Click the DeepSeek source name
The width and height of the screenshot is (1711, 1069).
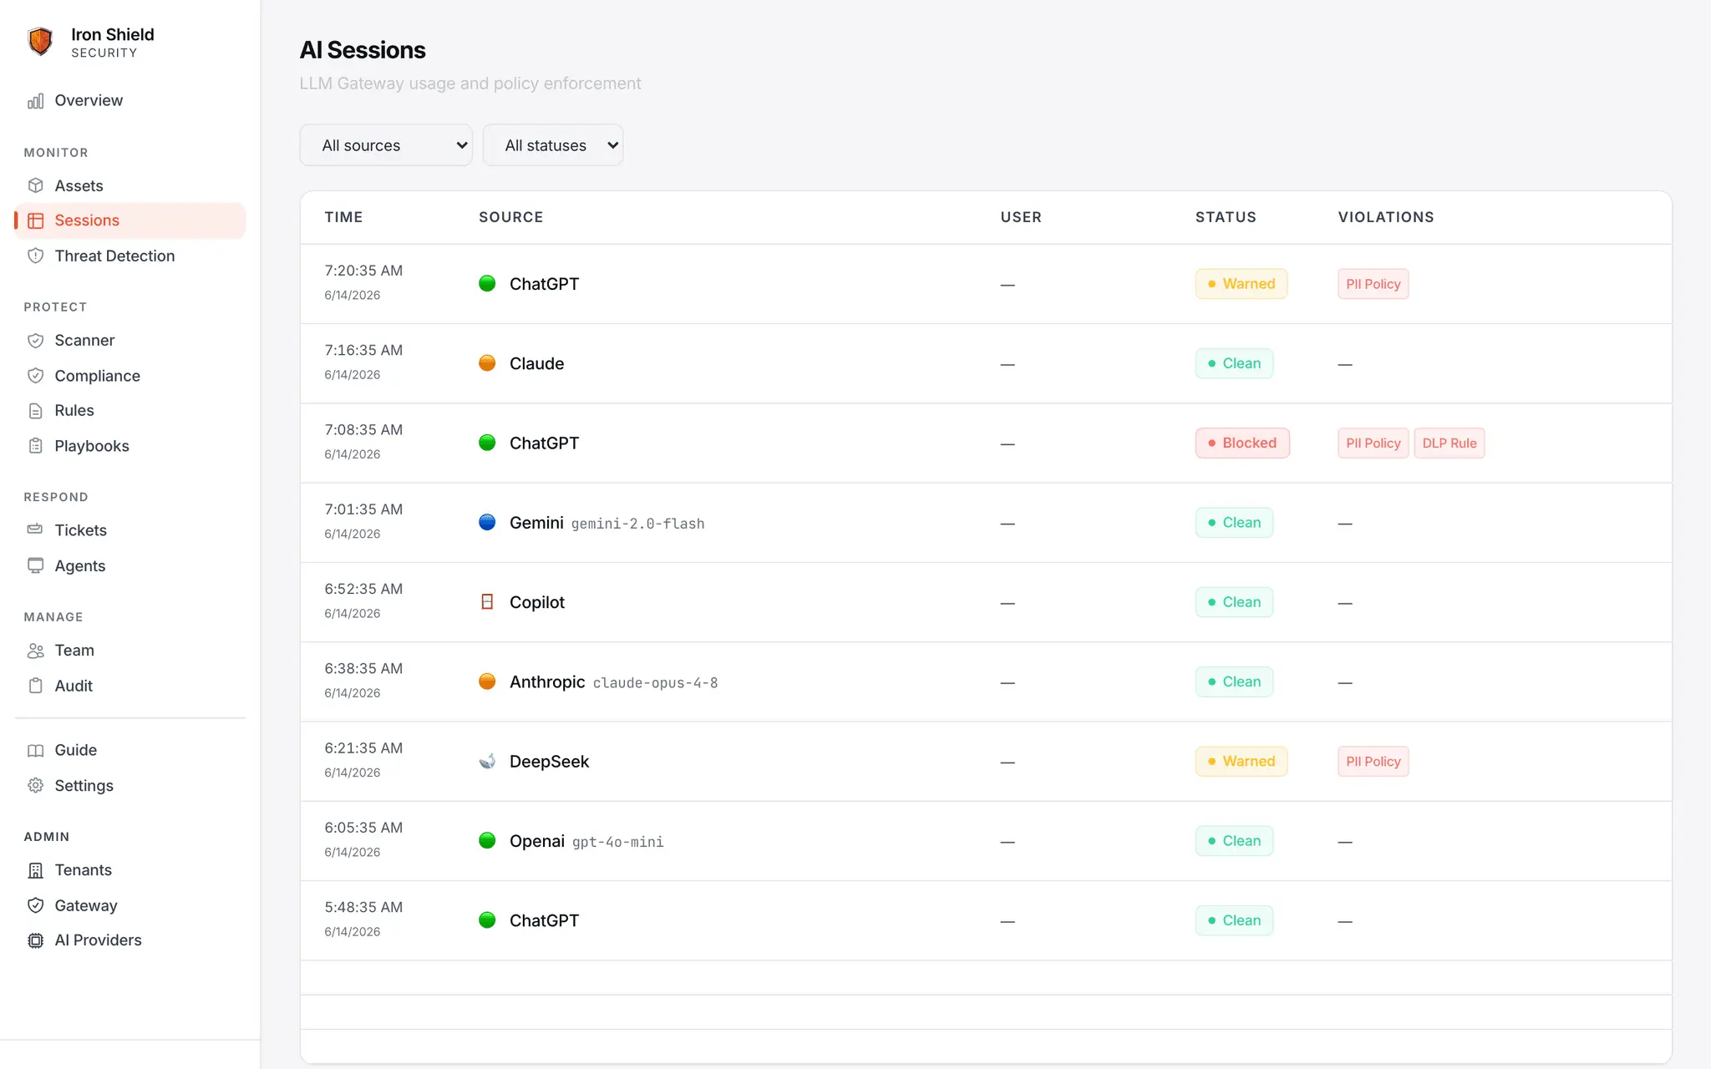pyautogui.click(x=549, y=761)
